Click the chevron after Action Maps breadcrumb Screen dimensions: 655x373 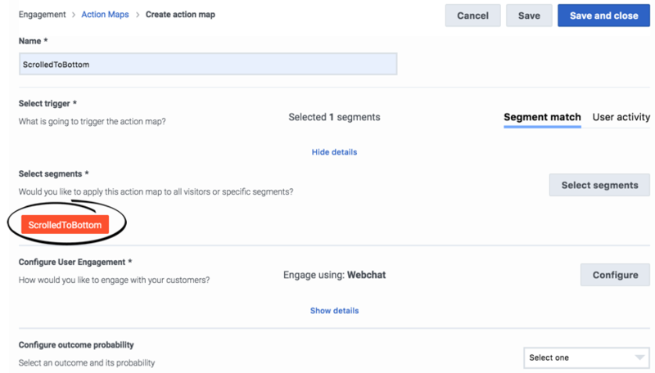[x=137, y=15]
